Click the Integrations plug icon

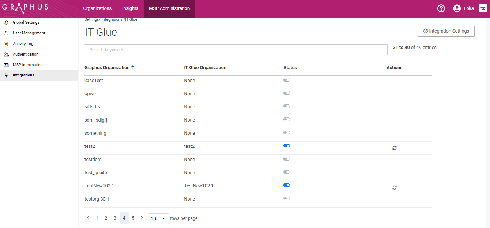6,75
